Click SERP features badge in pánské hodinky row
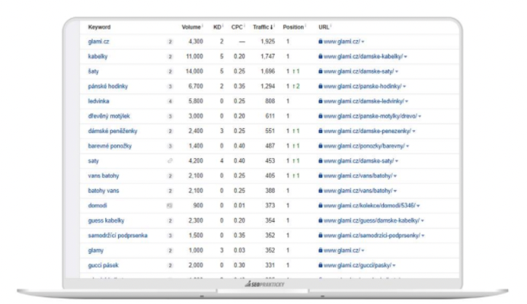Viewport: 527px width, 304px height. (170, 87)
